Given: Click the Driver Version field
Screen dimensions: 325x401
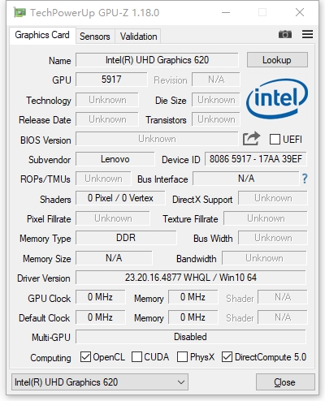Looking at the screenshot, I should (x=191, y=278).
